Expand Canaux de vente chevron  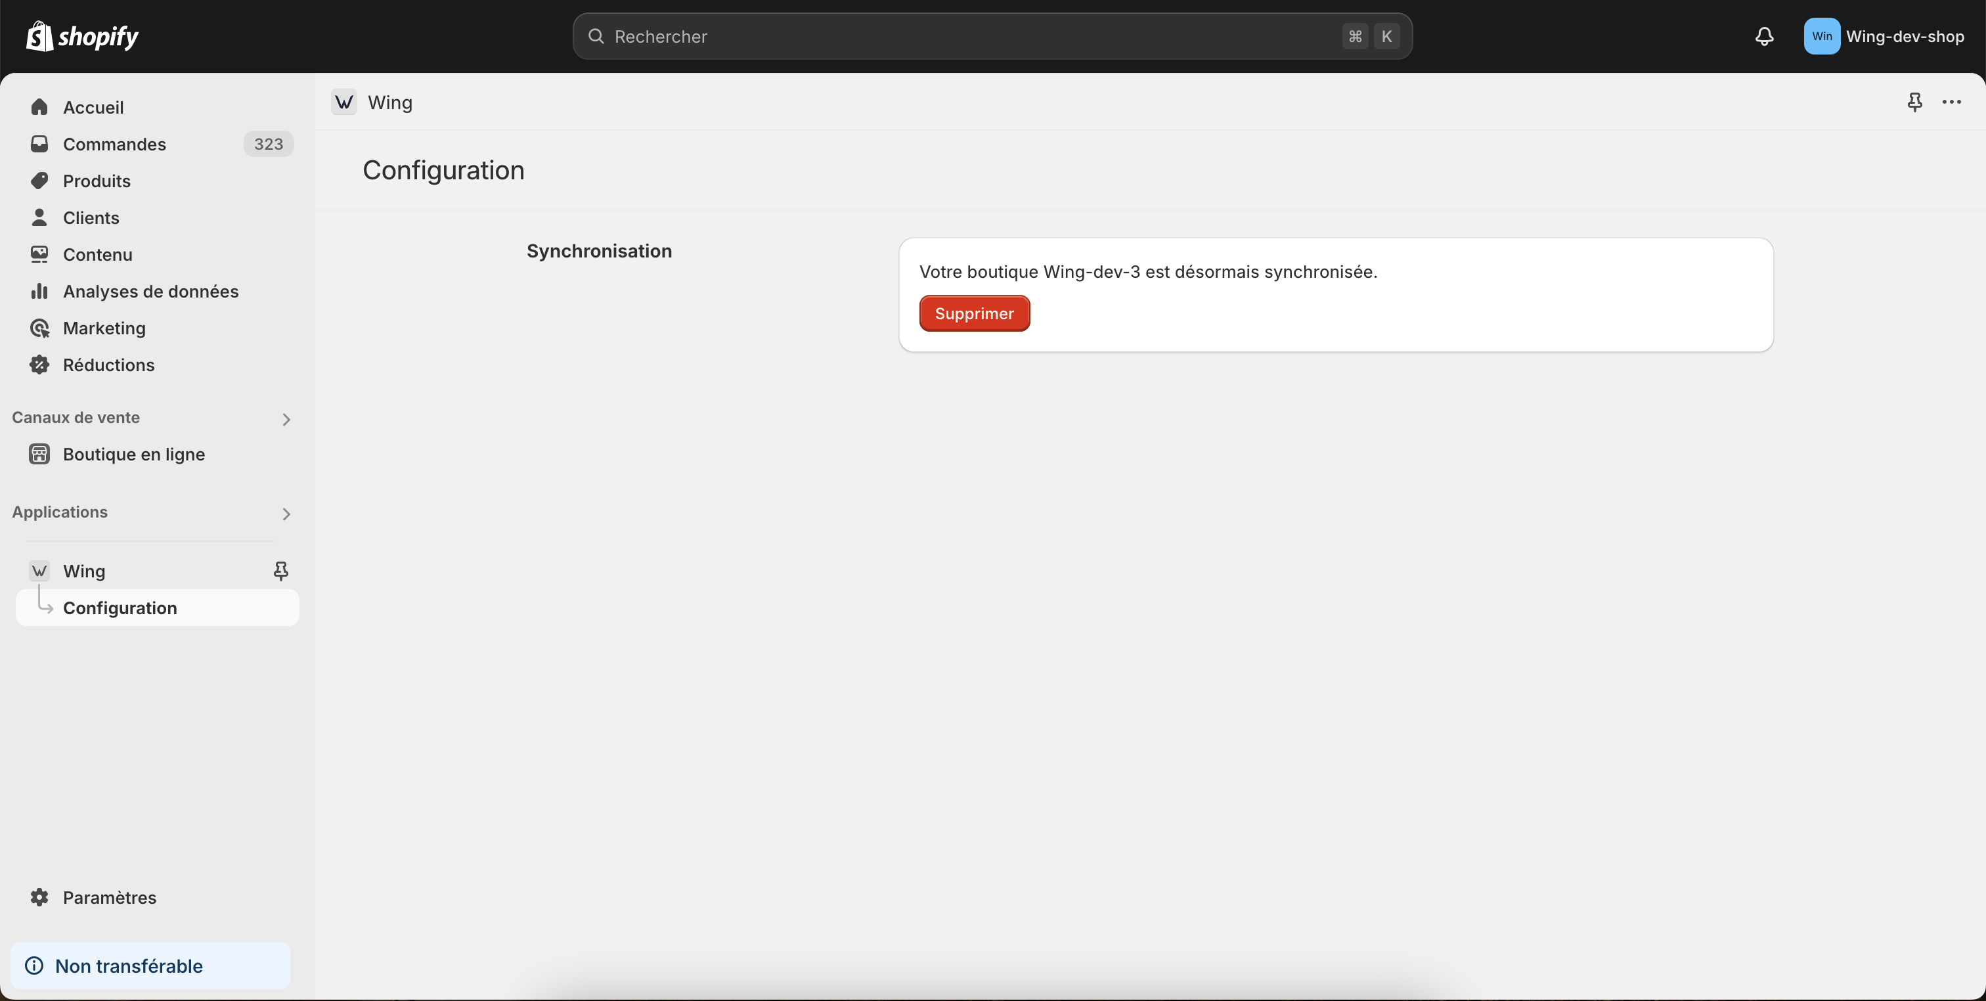point(286,419)
